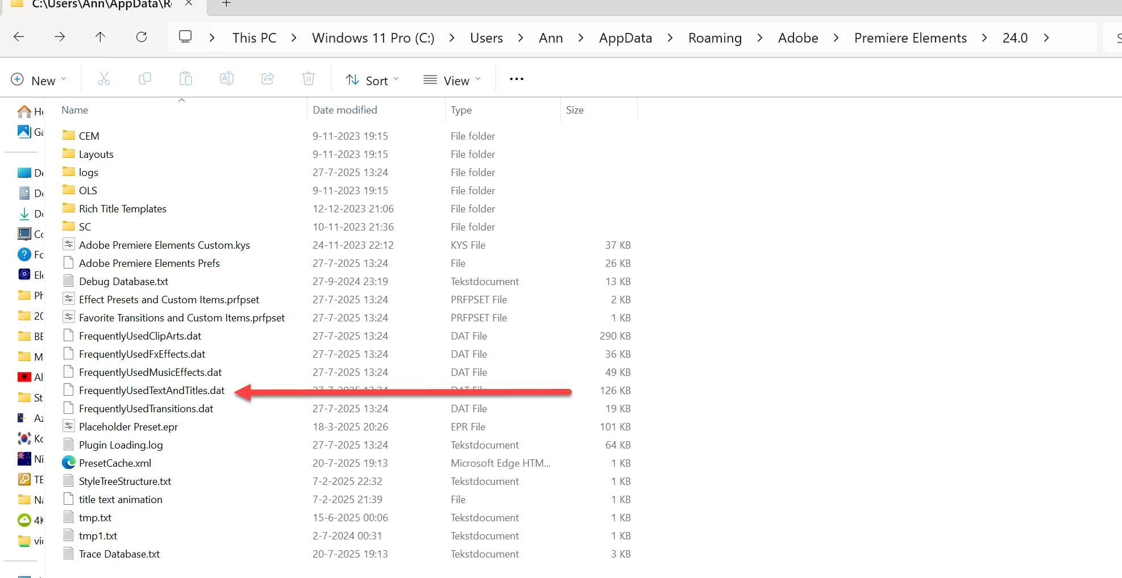
Task: Select FrequentlyUsedFxEffects.dat file
Action: 142,354
